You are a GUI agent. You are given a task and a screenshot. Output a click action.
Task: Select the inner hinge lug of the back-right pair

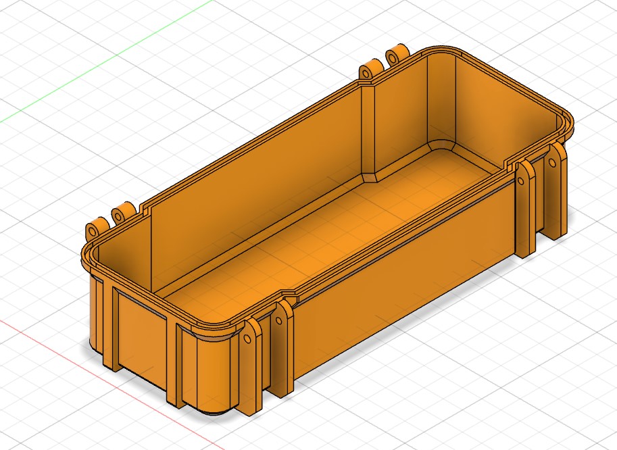pyautogui.click(x=370, y=71)
